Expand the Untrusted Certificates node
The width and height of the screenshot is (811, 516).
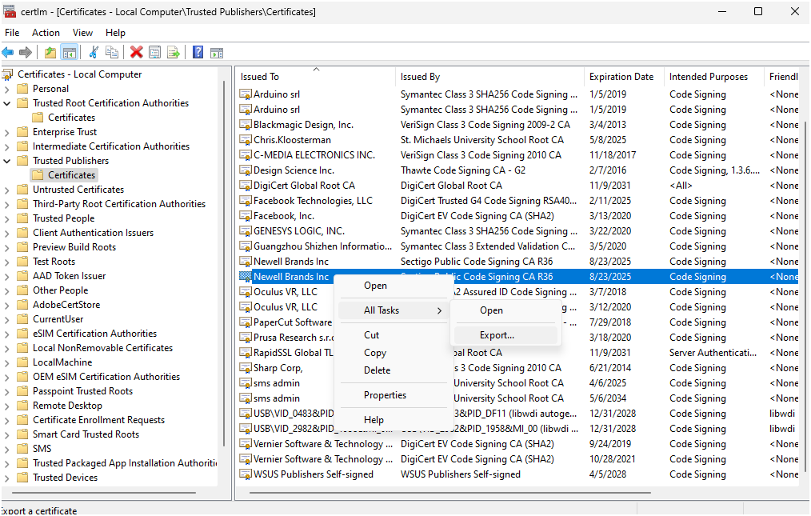[7, 190]
